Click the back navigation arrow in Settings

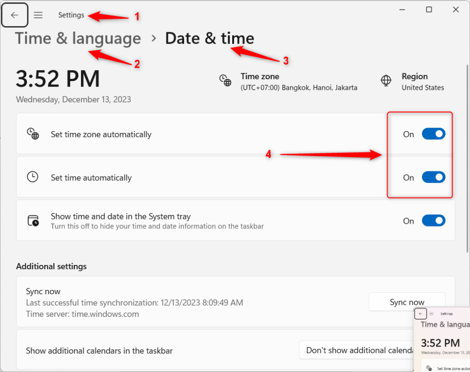(x=14, y=15)
